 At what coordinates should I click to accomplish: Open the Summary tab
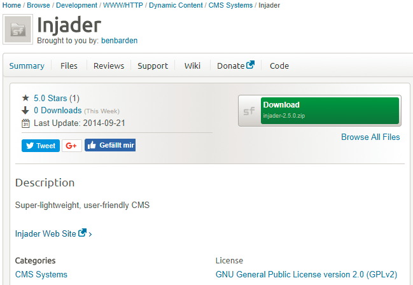point(27,66)
